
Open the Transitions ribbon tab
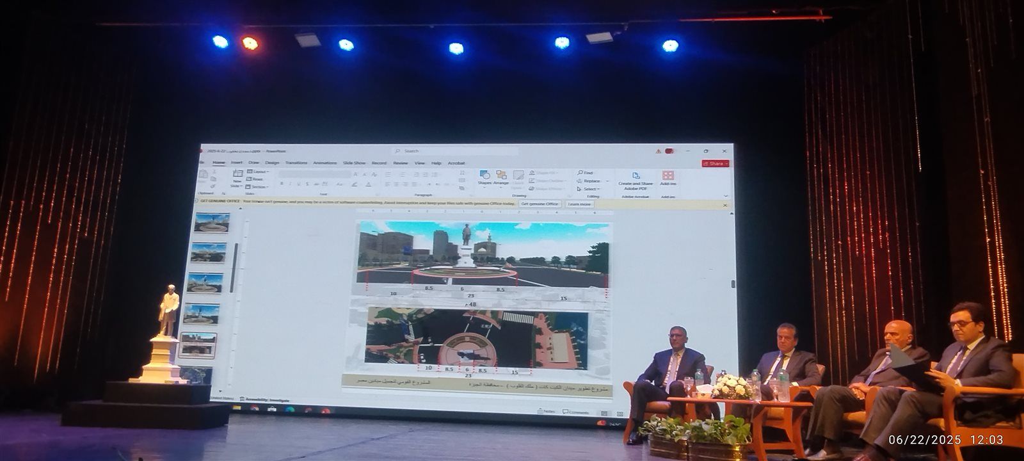(296, 163)
